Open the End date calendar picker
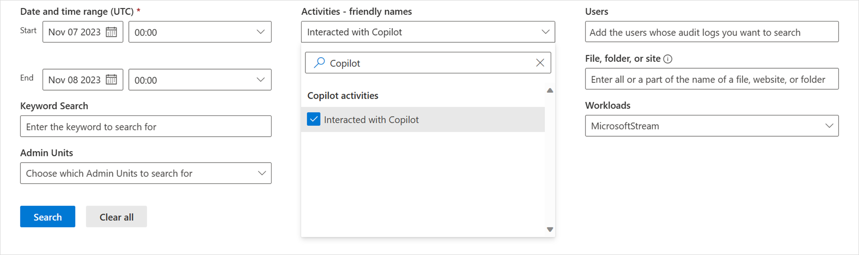Viewport: 859px width, 255px height. point(111,80)
